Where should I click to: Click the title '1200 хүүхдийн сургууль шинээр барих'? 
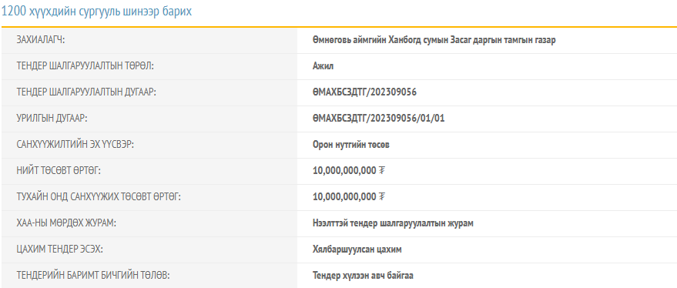click(97, 12)
